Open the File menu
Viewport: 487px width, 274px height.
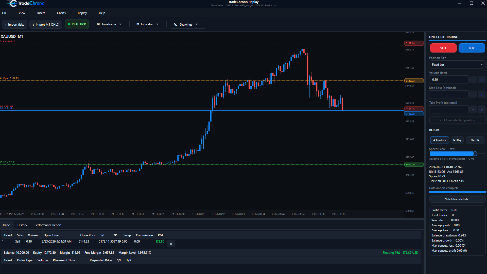(4, 13)
